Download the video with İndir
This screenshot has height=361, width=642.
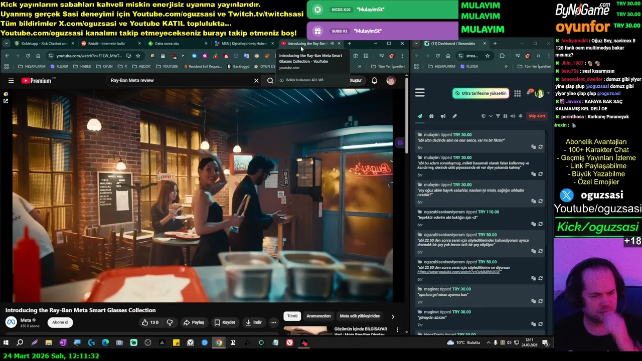(x=253, y=322)
